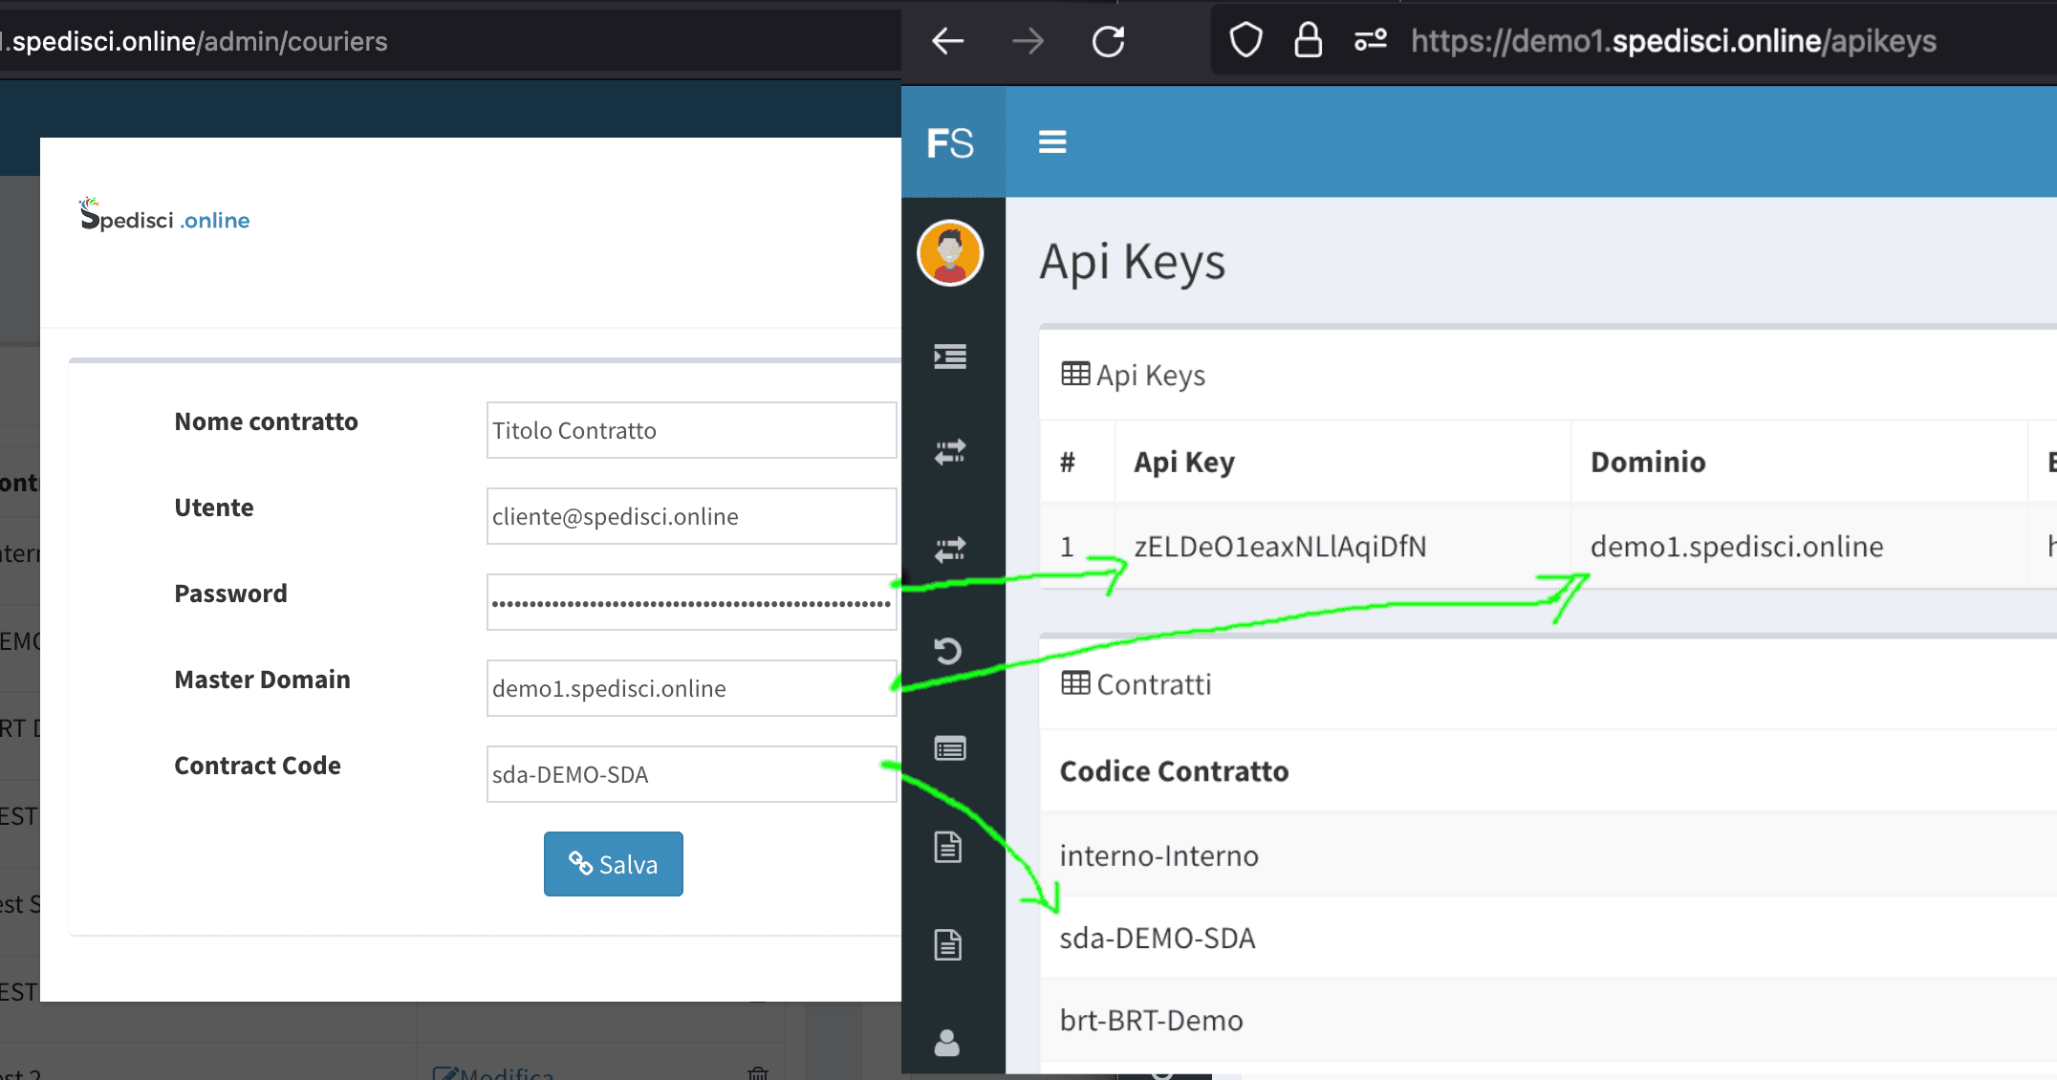Screen dimensions: 2057x1080
Task: Click the indent list sidebar icon
Action: pyautogui.click(x=950, y=356)
